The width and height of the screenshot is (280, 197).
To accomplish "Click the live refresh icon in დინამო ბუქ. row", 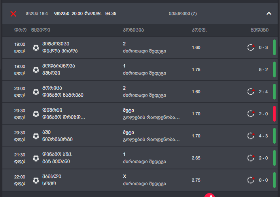I will click(251, 158).
